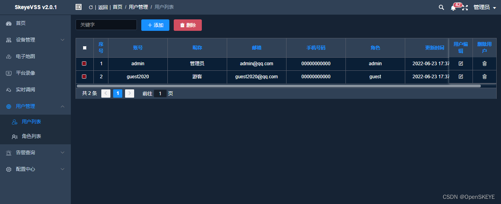This screenshot has height=204, width=501.
Task: Check the admin row checkbox
Action: (84, 63)
